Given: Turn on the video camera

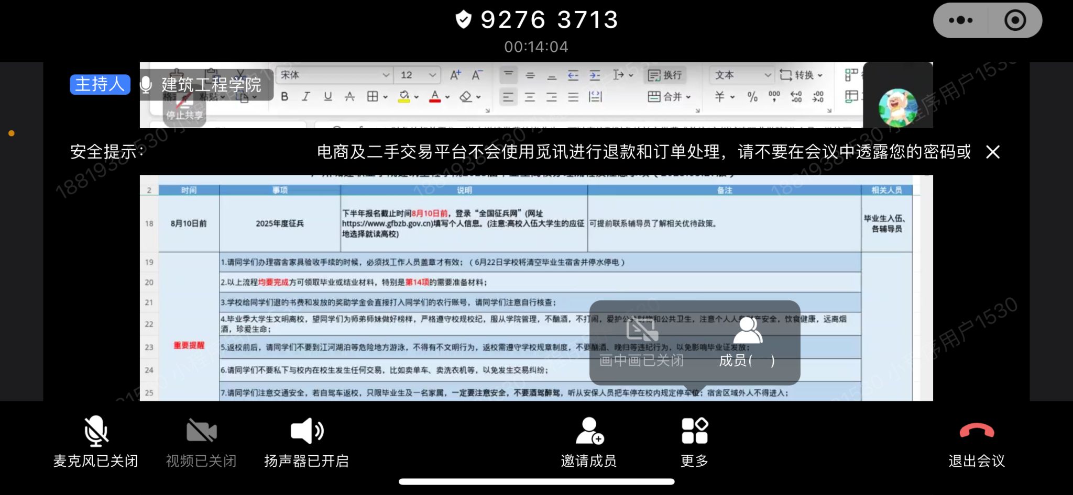Looking at the screenshot, I should click(201, 432).
